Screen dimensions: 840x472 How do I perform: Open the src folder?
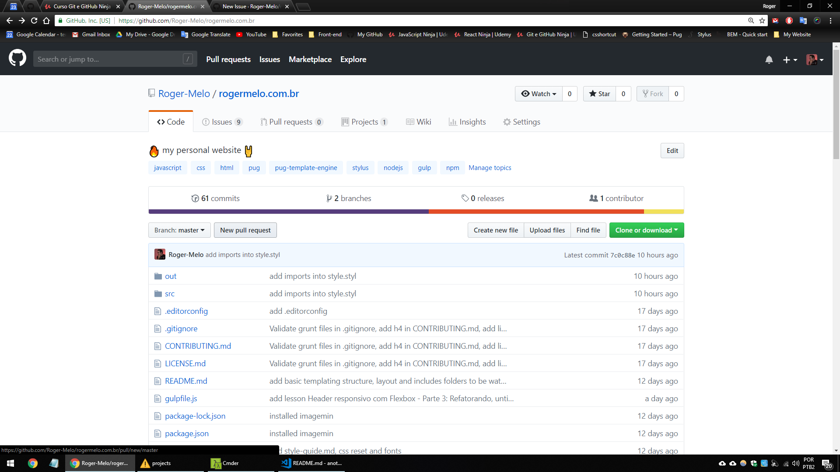point(170,294)
